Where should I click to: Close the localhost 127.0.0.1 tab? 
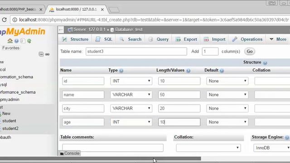click(x=102, y=10)
